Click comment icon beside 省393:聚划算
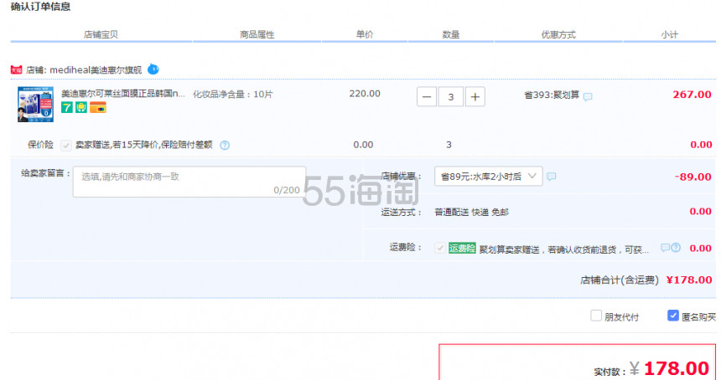The height and width of the screenshot is (380, 721). [x=588, y=96]
